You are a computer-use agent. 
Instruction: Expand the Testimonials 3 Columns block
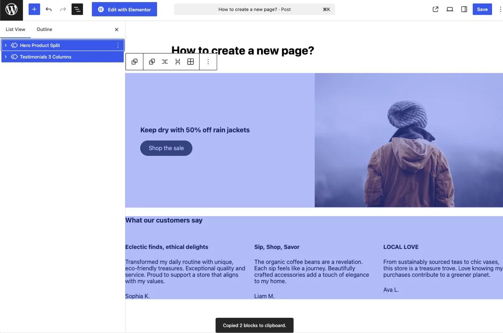(5, 57)
